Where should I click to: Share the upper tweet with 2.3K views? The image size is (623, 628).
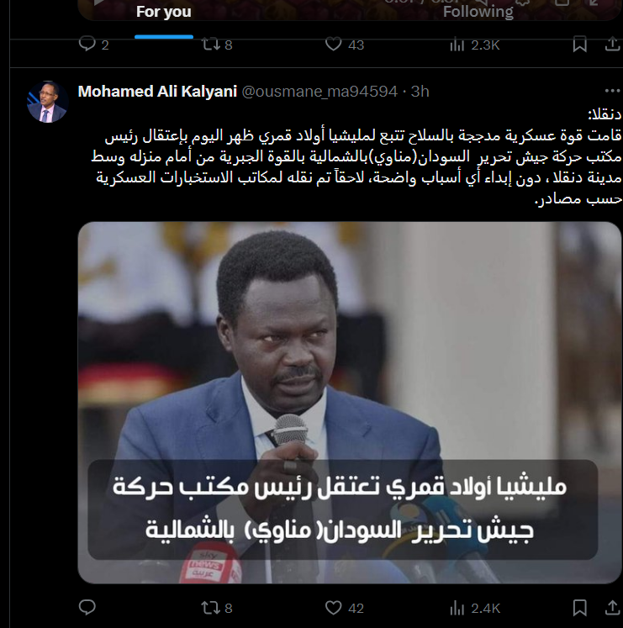pos(612,44)
